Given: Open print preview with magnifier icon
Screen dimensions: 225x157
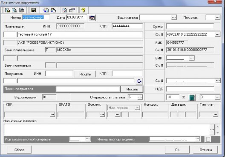Looking at the screenshot, I should click(14, 10).
